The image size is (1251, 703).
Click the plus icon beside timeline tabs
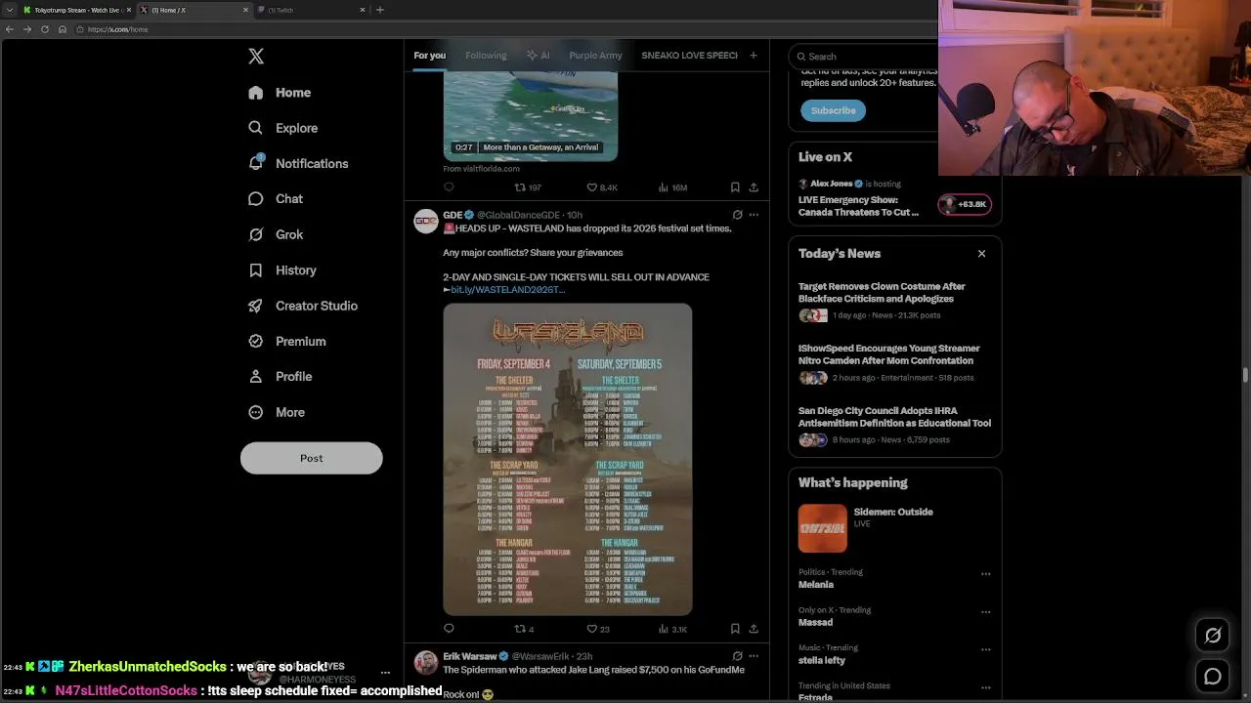pyautogui.click(x=753, y=56)
